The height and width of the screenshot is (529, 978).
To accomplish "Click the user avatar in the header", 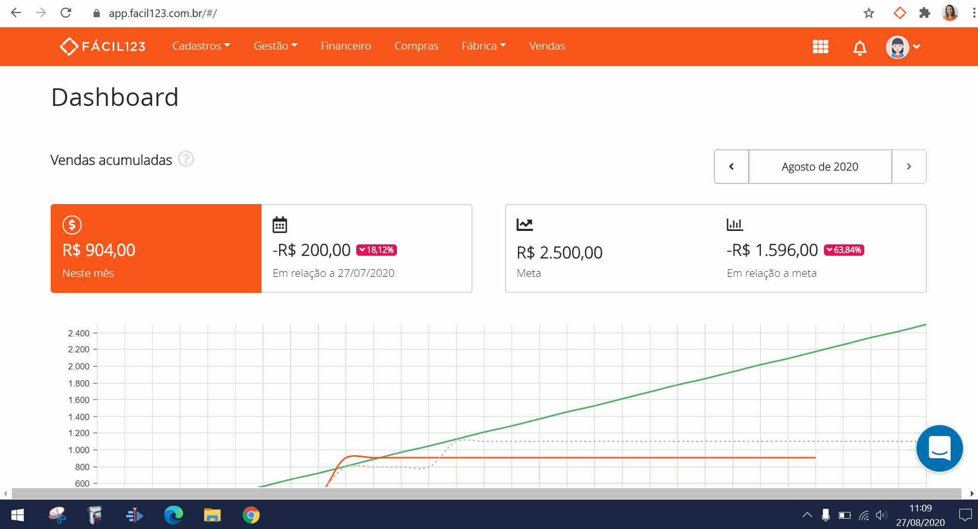I will click(x=897, y=47).
